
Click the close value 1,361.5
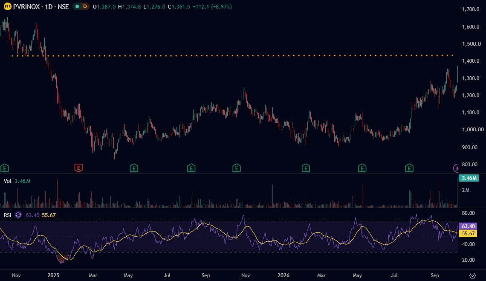(x=181, y=6)
